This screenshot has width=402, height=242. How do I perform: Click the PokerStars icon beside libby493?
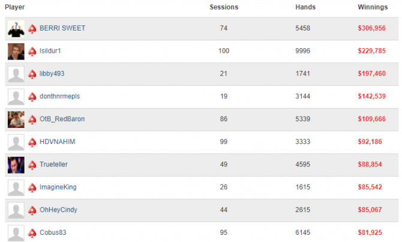32,74
